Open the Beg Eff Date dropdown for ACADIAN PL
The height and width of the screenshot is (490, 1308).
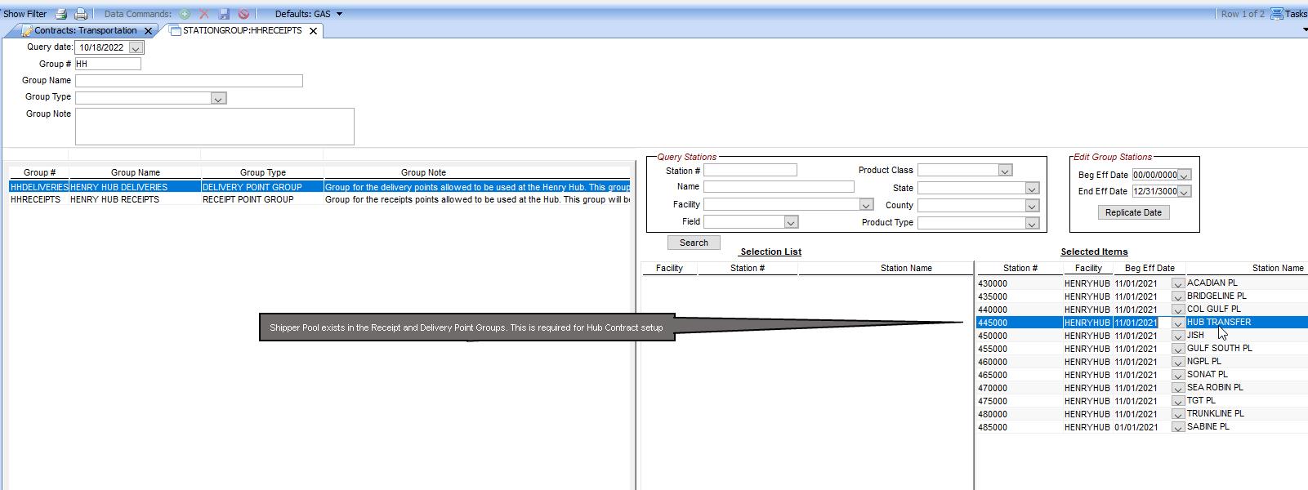pos(1177,283)
